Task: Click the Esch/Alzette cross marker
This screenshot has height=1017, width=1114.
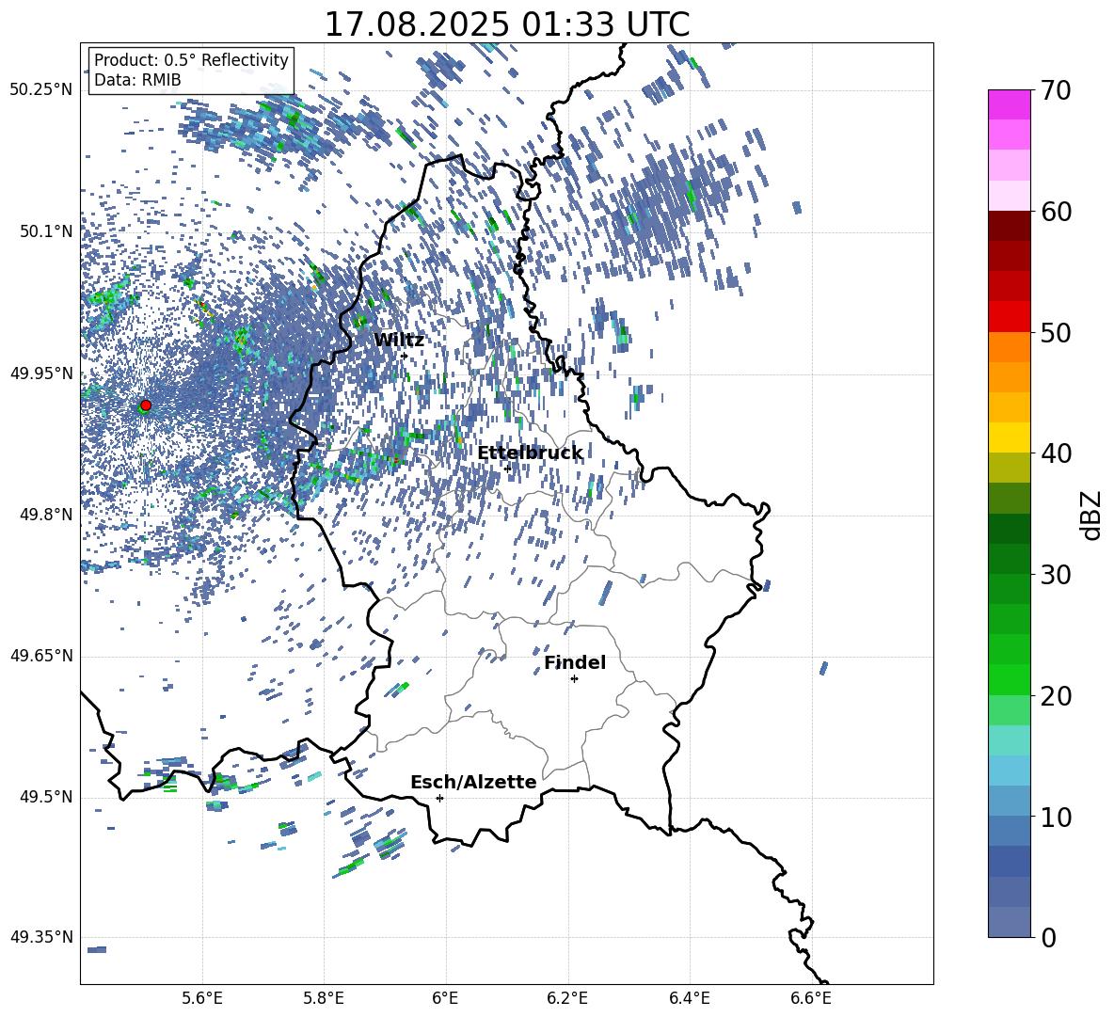Action: point(439,798)
